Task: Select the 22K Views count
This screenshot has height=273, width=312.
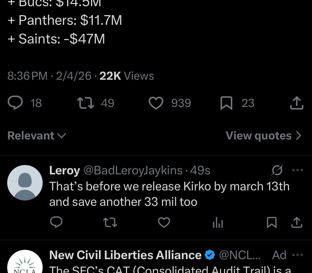Action: pyautogui.click(x=109, y=76)
